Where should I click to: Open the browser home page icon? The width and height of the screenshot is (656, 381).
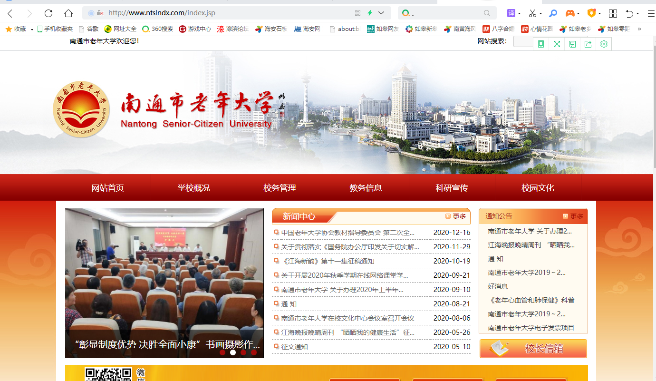click(68, 13)
